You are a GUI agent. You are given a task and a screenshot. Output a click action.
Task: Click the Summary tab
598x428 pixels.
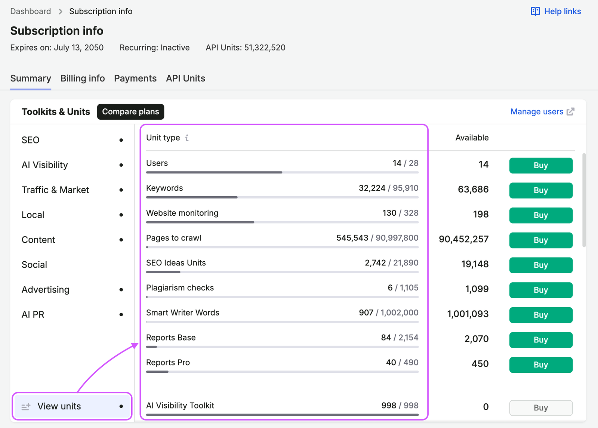(x=31, y=78)
